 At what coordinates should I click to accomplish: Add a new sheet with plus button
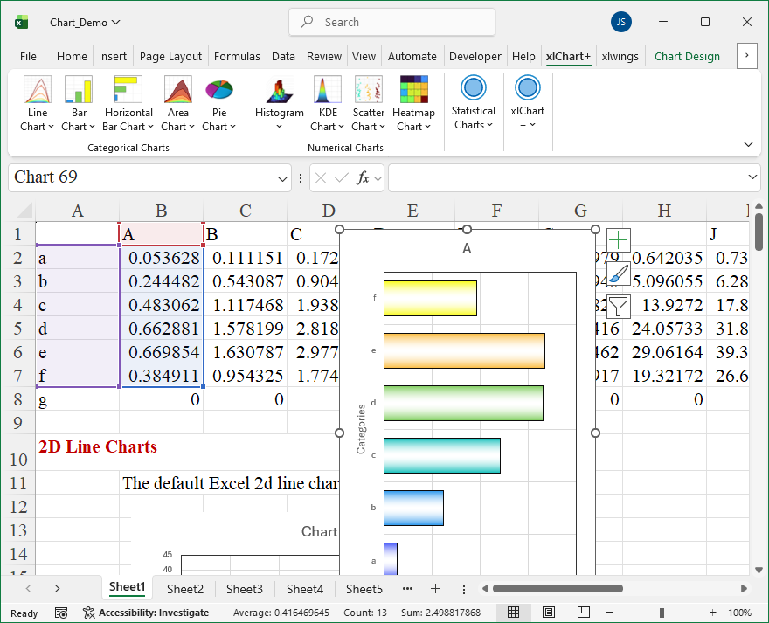(x=435, y=589)
